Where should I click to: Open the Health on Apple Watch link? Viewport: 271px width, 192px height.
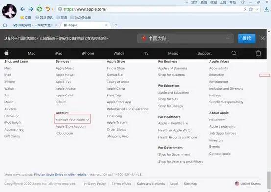tap(175, 130)
